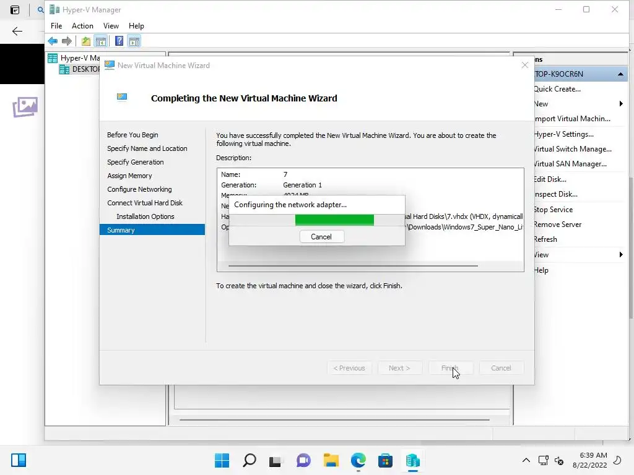Click Help in Actions pane
Viewport: 634px width, 475px height.
pyautogui.click(x=541, y=270)
